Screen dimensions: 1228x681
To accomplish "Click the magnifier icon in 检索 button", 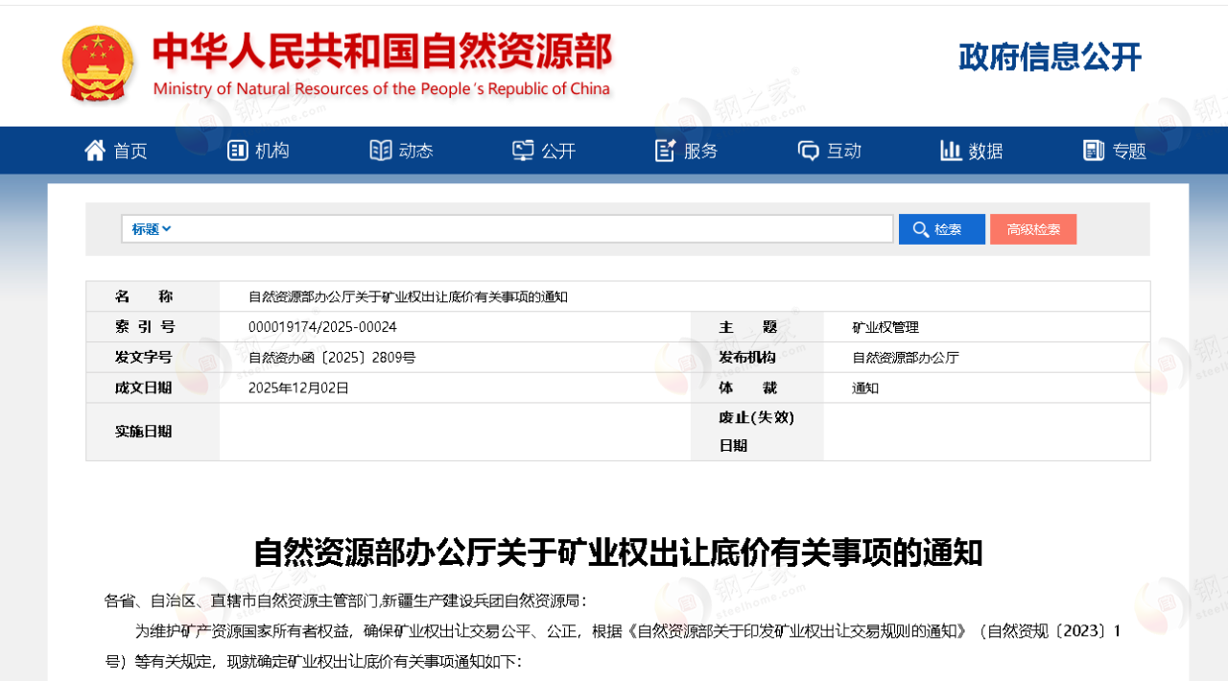I will coord(920,229).
